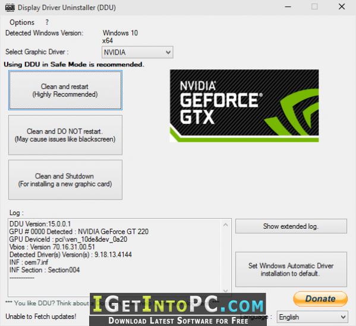Close the Display Driver Uninstaller window

[x=342, y=7]
